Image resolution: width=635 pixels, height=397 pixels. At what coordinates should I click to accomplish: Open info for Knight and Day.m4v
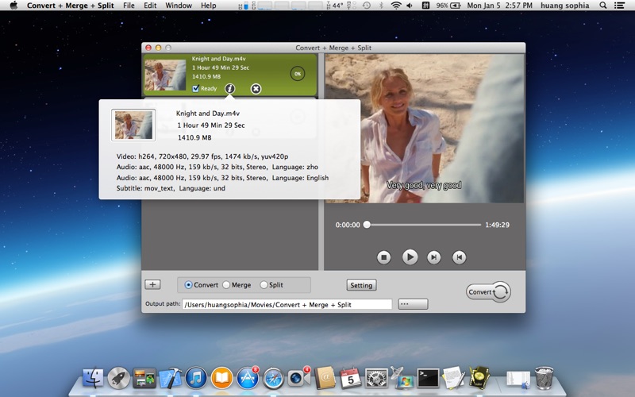tap(229, 88)
